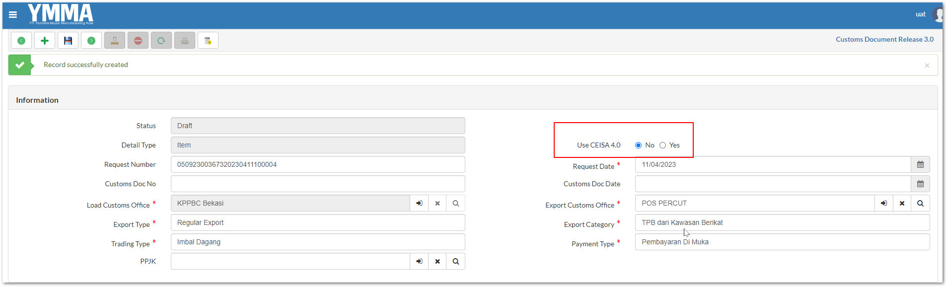Save record with floppy disk icon
The height and width of the screenshot is (287, 947).
point(68,41)
